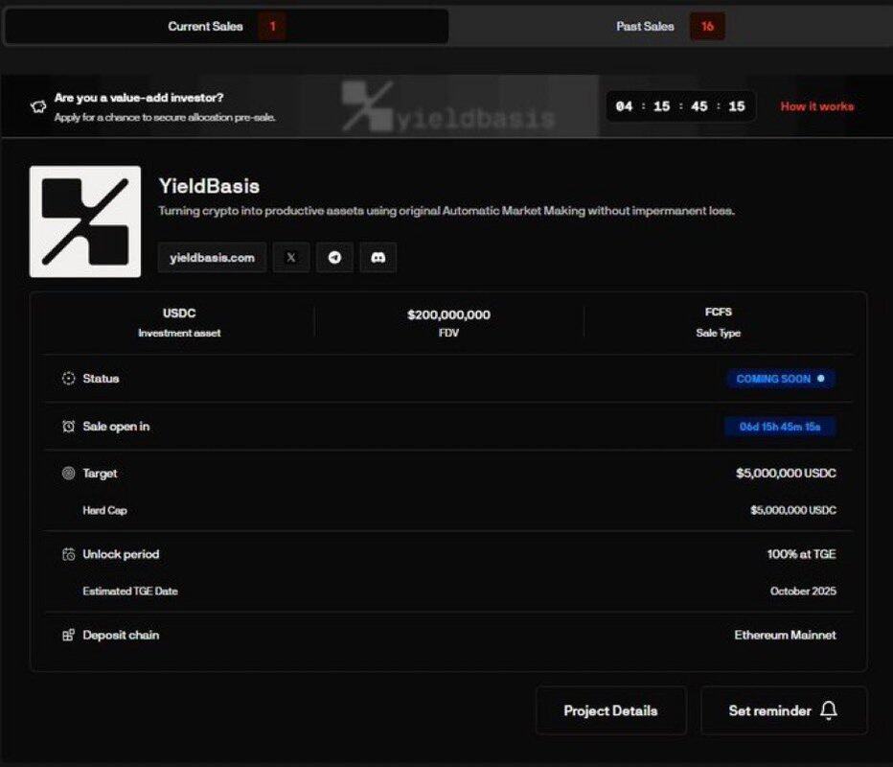Click the October 2025 estimated TGE date

coord(803,591)
